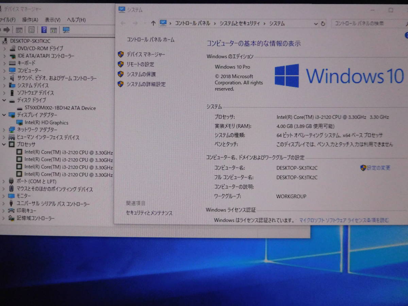Click the ネットワーク アダプター icon
408x306 pixels.
tap(12, 130)
